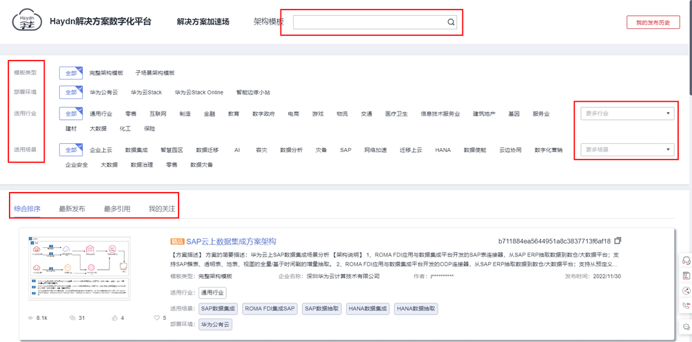Filter industry by 互联网
The width and height of the screenshot is (692, 342).
coord(158,114)
